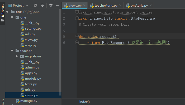Click the locate/scroll-from-source target icon
This screenshot has width=185, height=105.
point(35,5)
